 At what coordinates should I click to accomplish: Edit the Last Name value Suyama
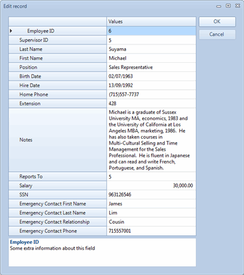(x=151, y=49)
